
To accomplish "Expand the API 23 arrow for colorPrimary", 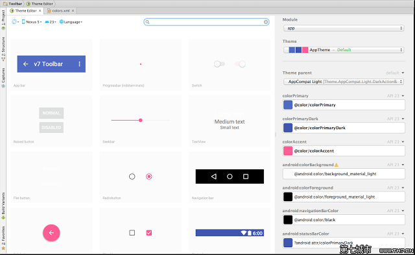I will (403, 96).
